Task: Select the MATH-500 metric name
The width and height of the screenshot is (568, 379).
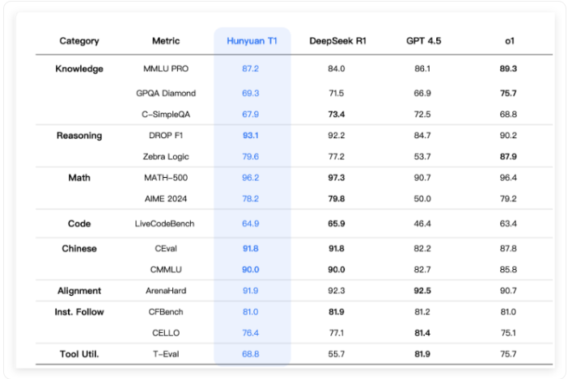Action: click(166, 178)
